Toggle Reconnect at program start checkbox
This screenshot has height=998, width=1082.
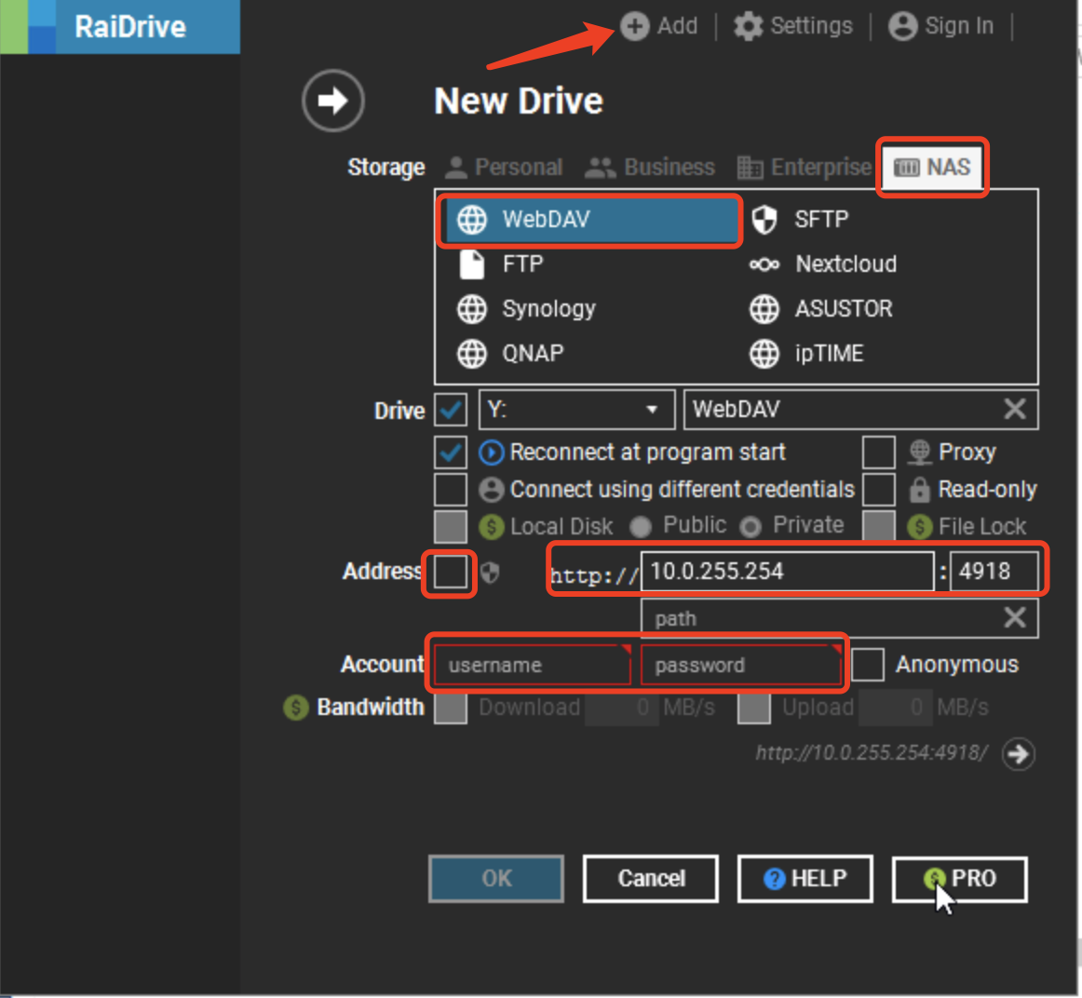pos(451,452)
